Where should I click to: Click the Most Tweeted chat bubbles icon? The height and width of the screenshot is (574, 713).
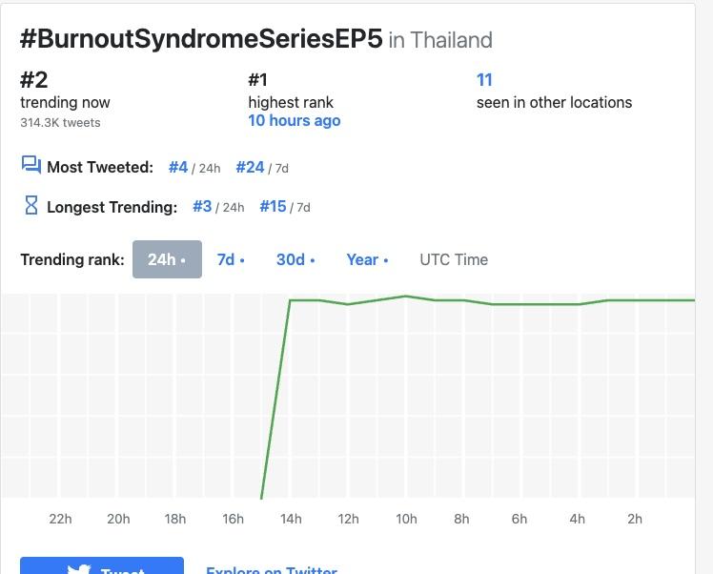pos(31,166)
